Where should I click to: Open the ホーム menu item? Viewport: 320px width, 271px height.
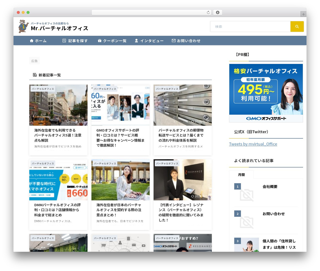[38, 40]
